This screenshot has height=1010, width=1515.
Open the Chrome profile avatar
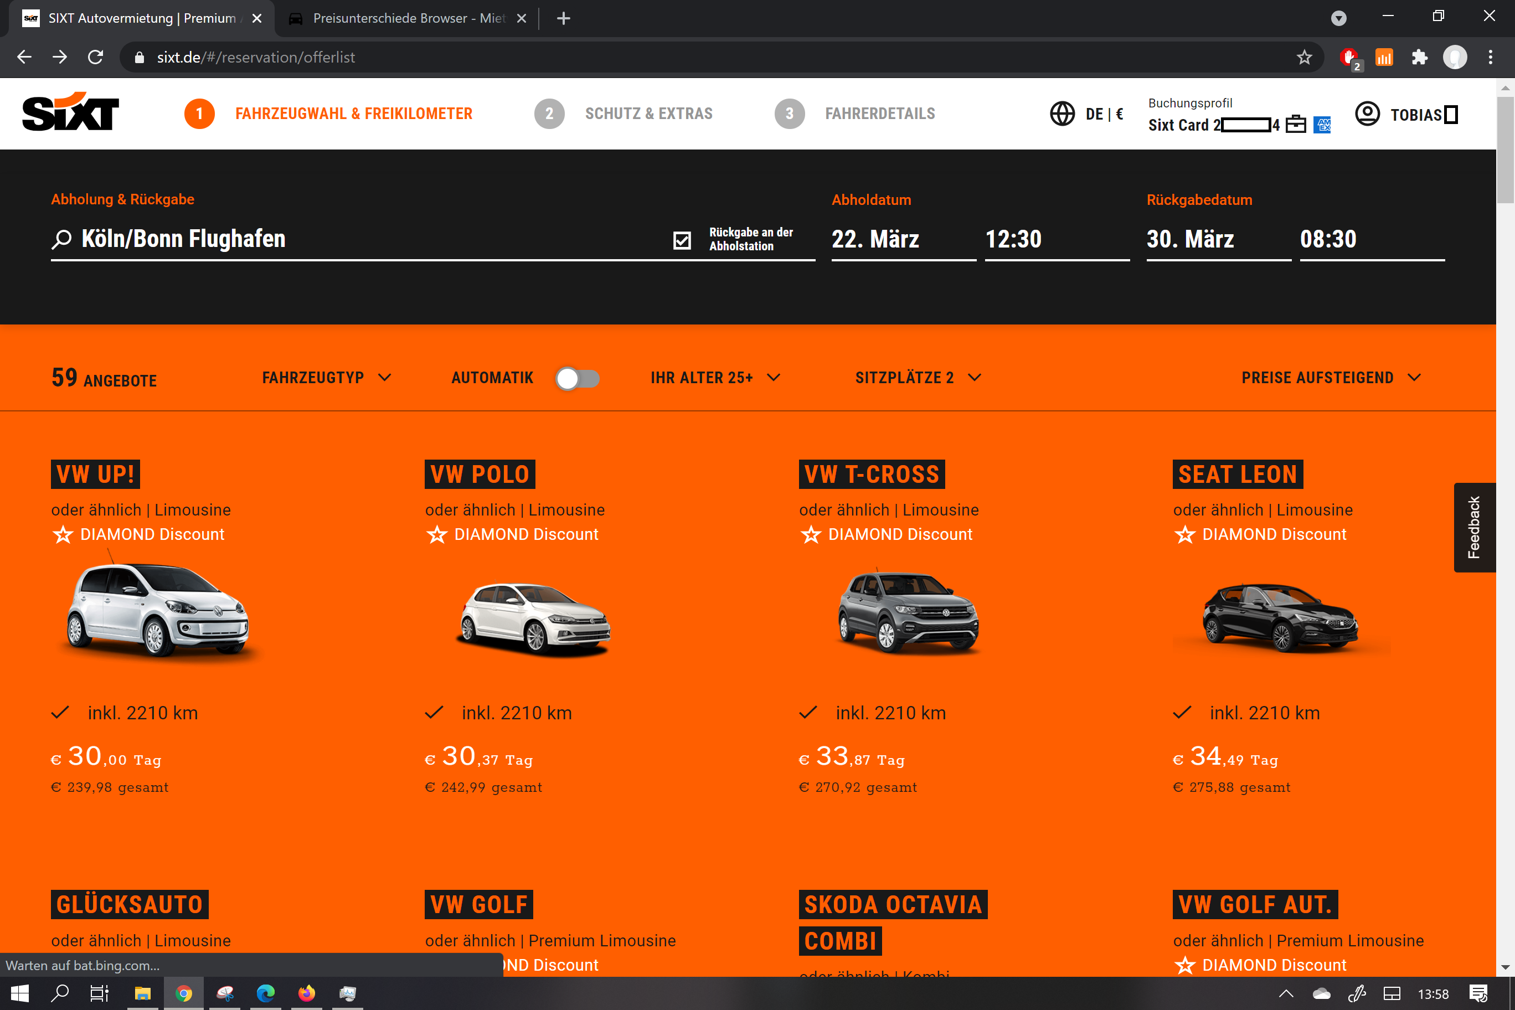point(1455,58)
